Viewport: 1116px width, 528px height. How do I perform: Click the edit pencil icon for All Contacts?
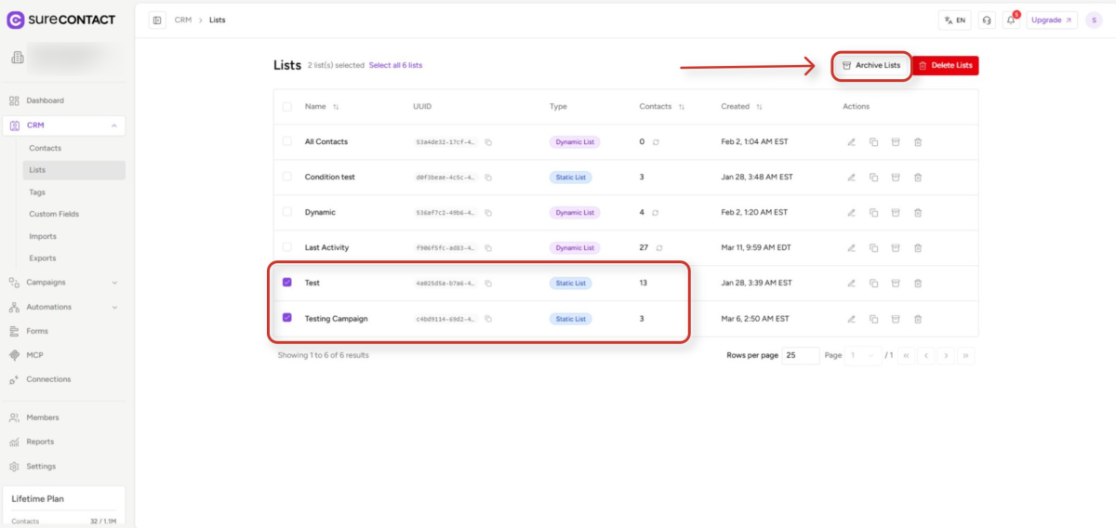[851, 142]
